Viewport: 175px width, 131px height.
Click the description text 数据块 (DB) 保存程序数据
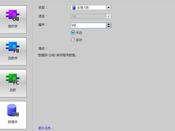pos(58,55)
